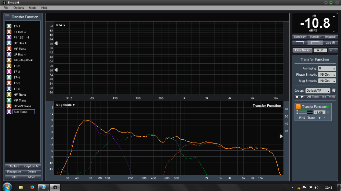Select the single-pane view layout icon
This screenshot has height=191, width=341.
[300, 43]
